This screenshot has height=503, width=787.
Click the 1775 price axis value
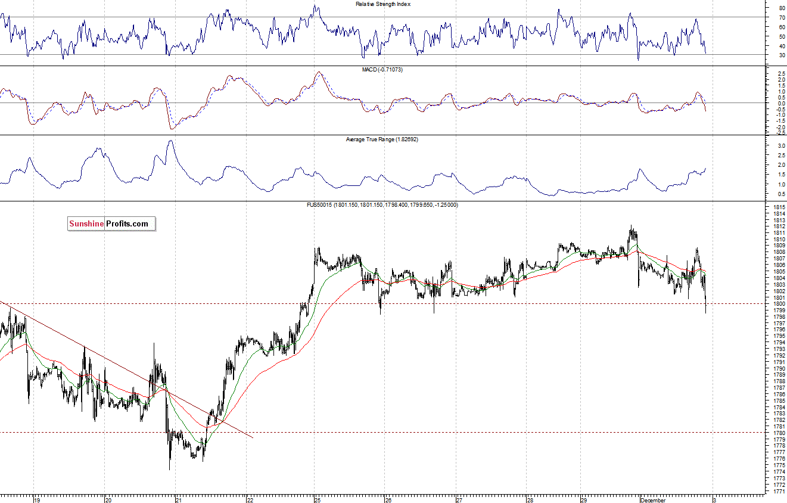click(778, 465)
